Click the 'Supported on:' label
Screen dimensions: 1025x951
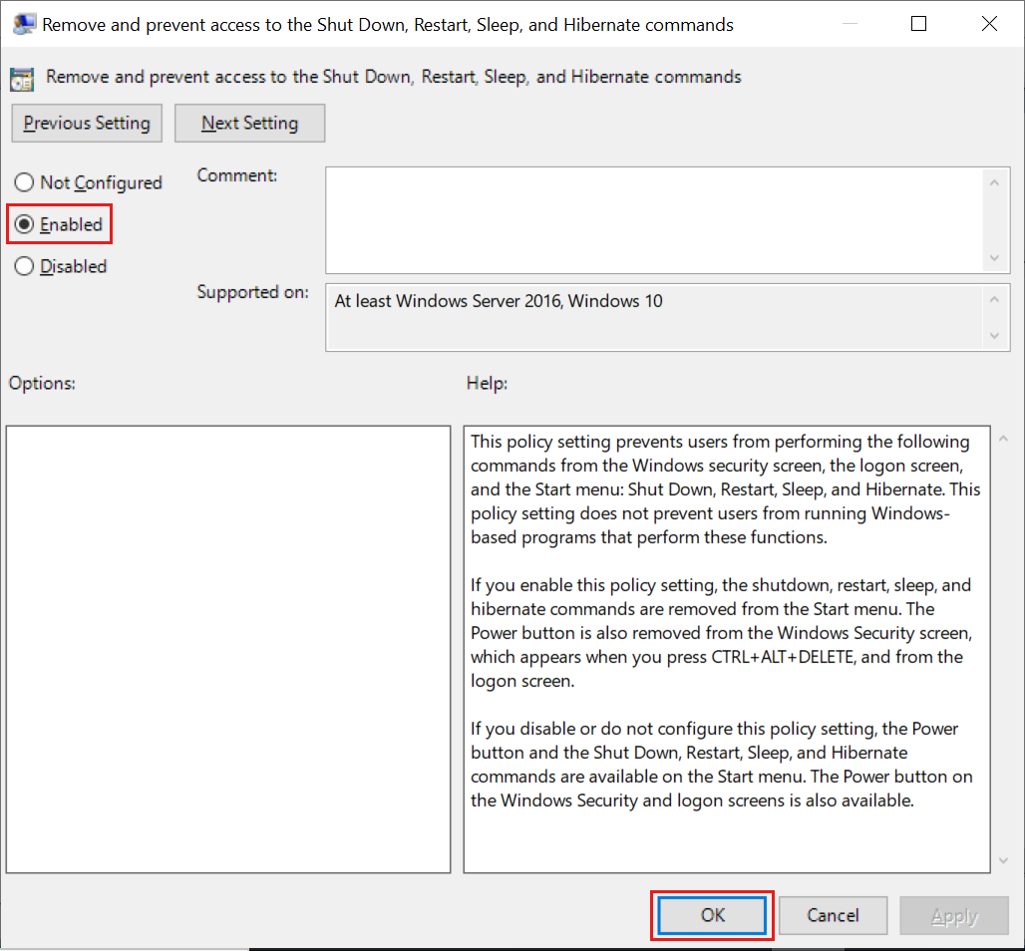pyautogui.click(x=253, y=292)
